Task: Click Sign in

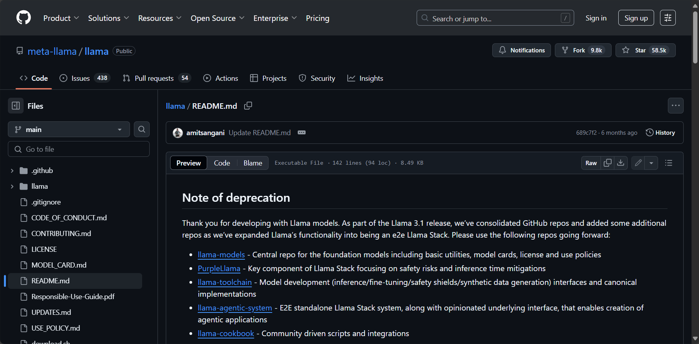Action: [596, 18]
